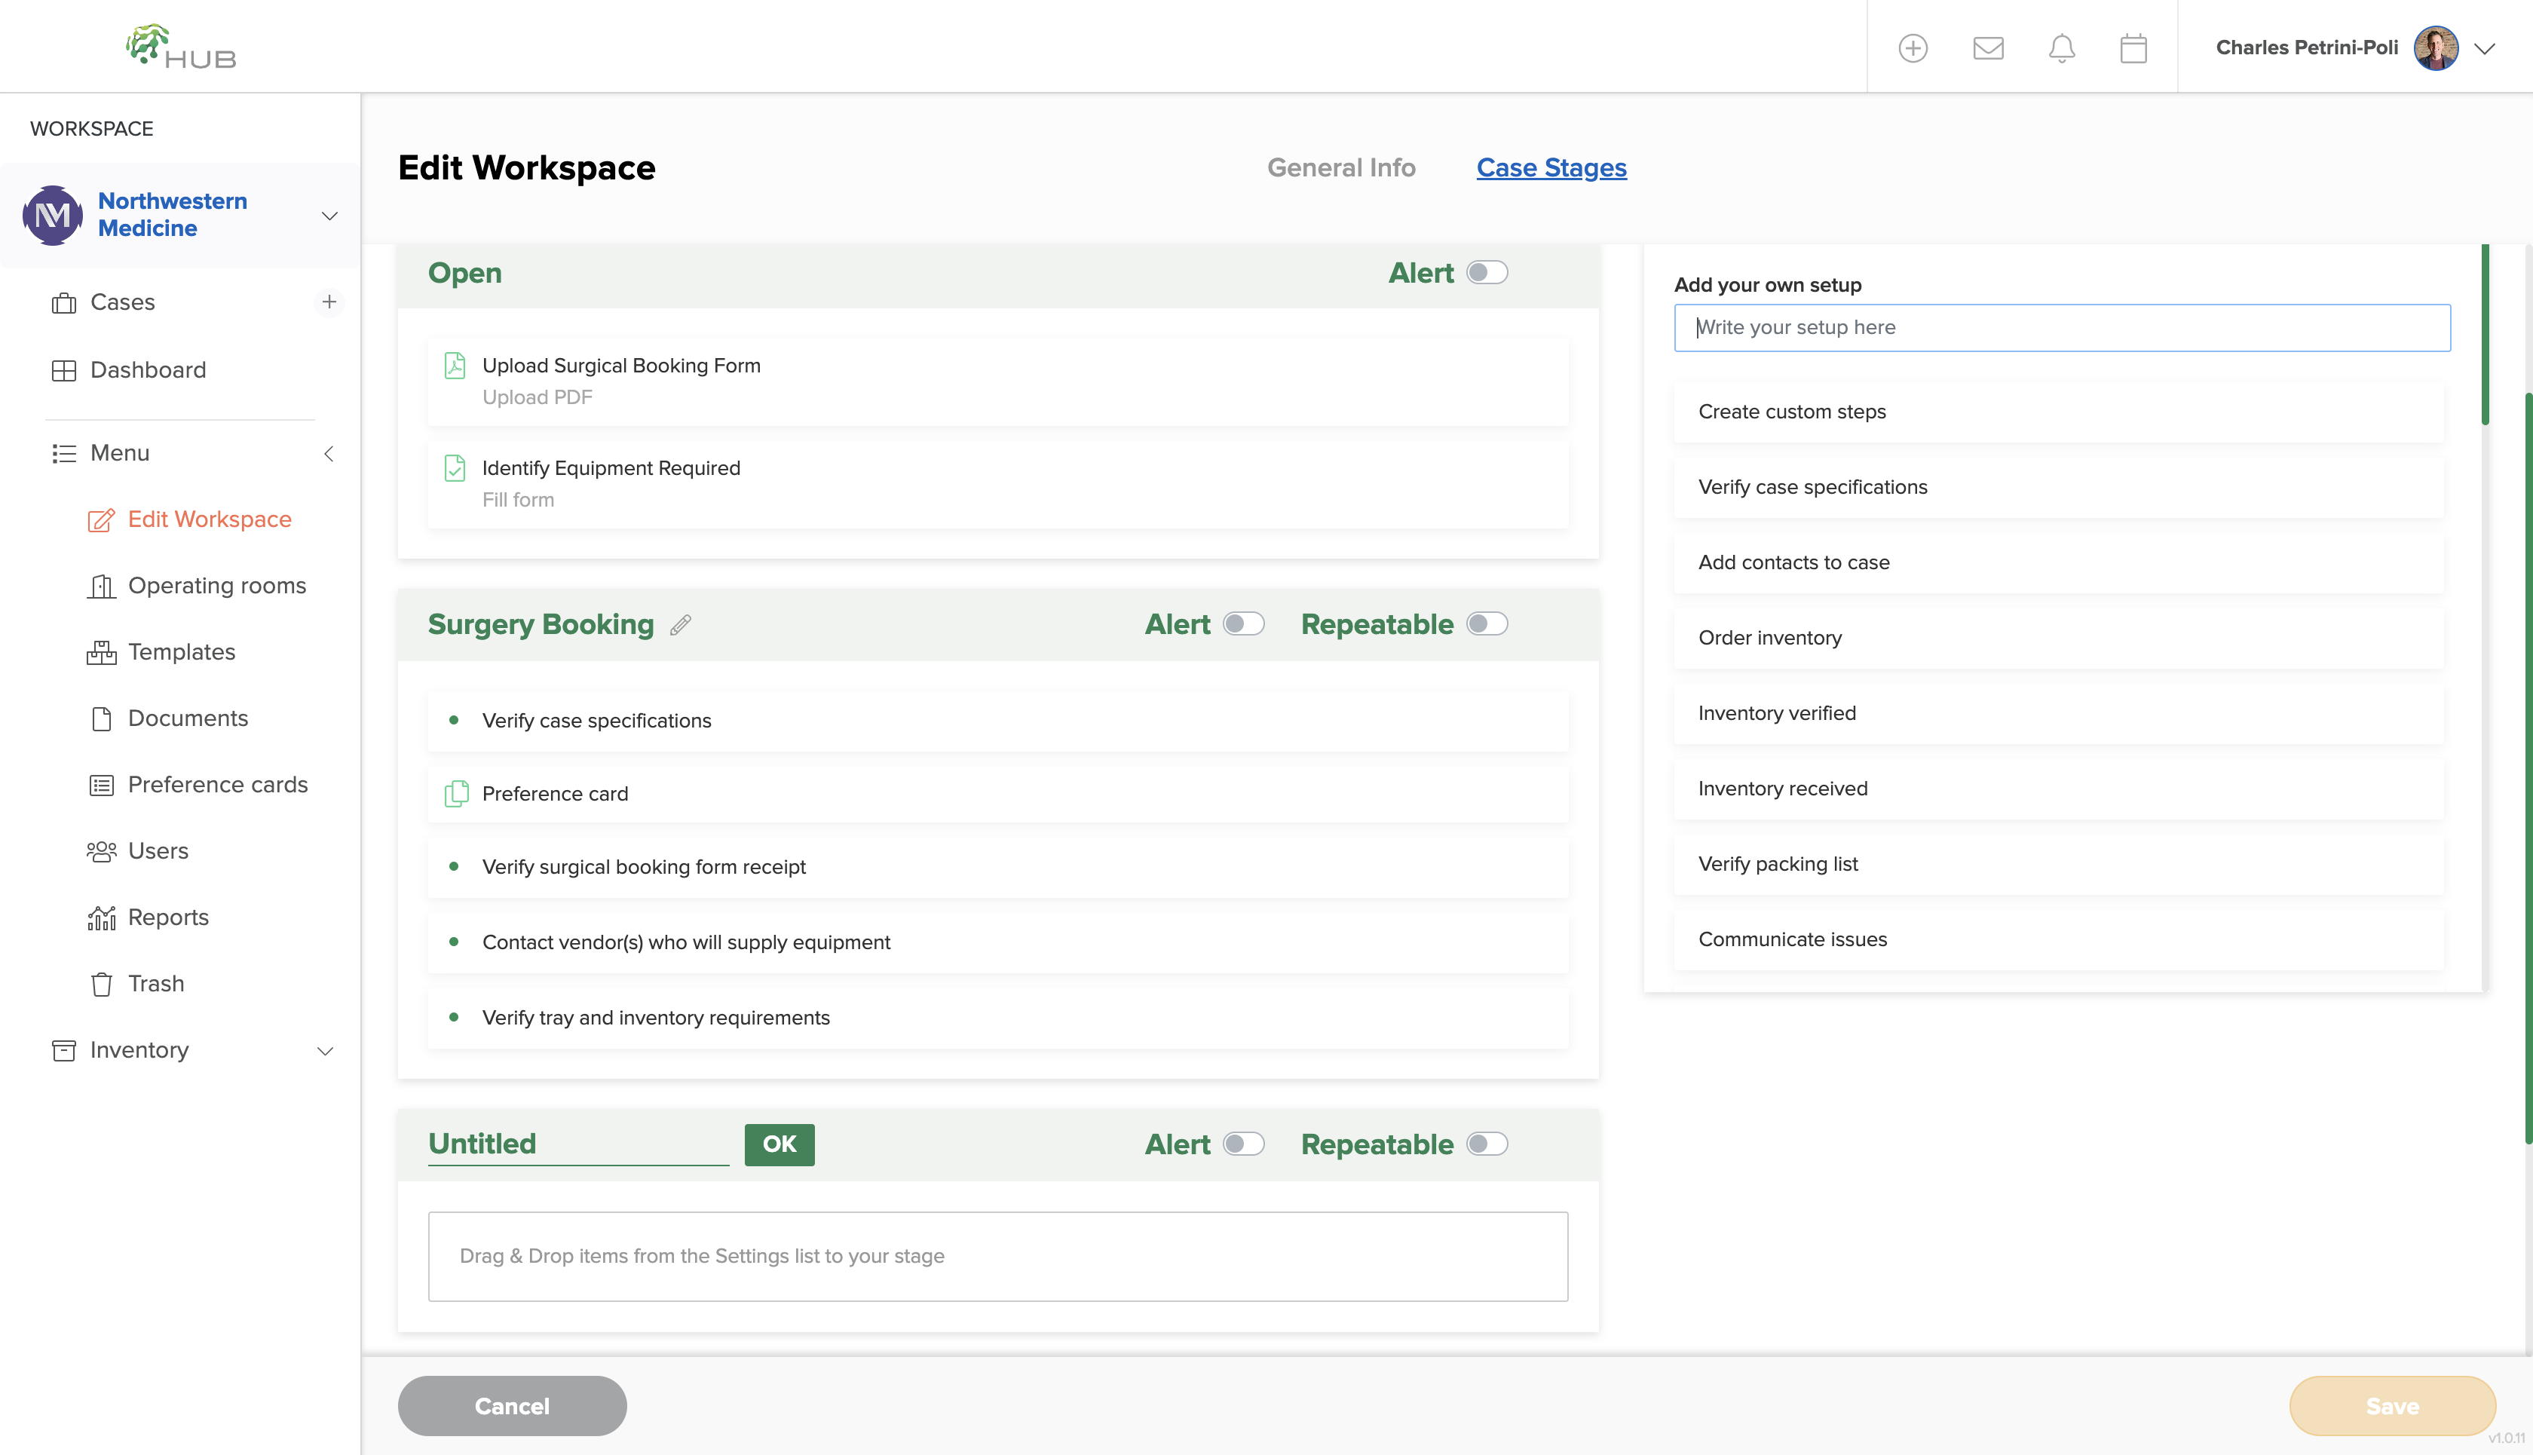The image size is (2533, 1455).
Task: Click the green settings list scrollbar
Action: point(2485,335)
